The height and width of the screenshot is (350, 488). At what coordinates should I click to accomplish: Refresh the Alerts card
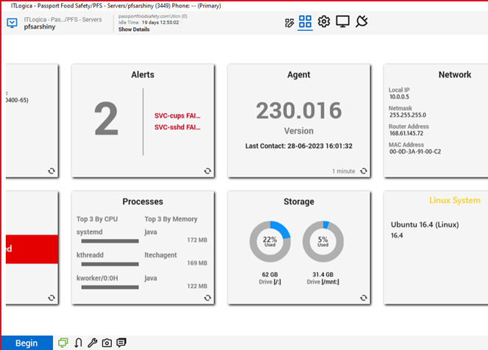(208, 171)
